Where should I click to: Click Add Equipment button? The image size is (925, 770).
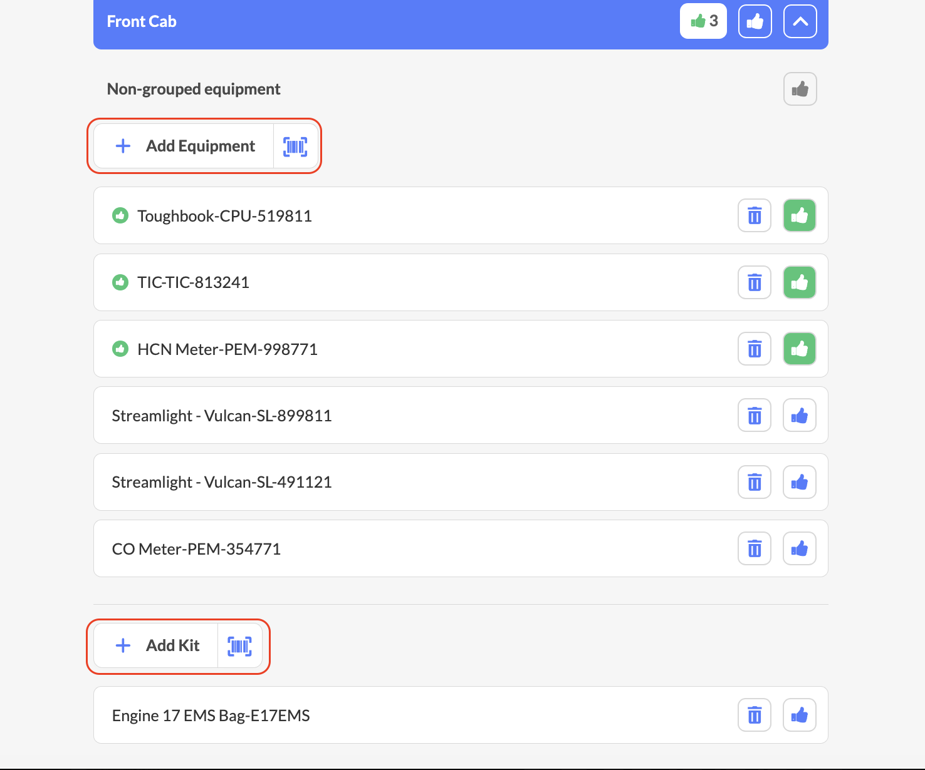click(184, 146)
